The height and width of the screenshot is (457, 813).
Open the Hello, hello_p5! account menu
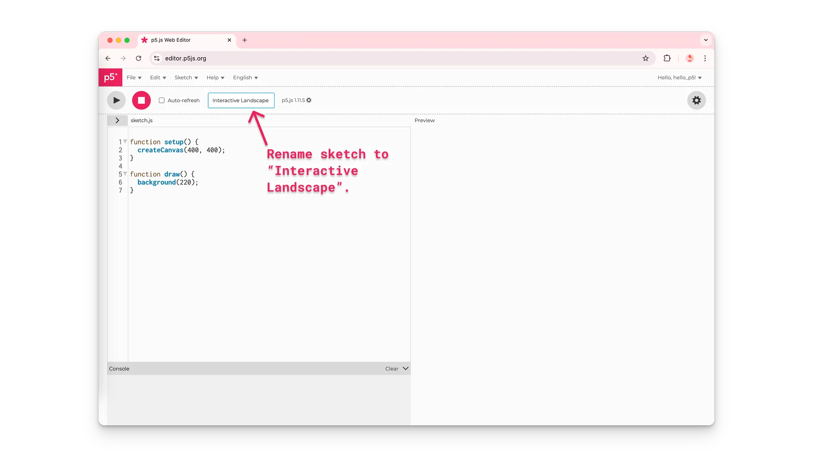tap(679, 77)
